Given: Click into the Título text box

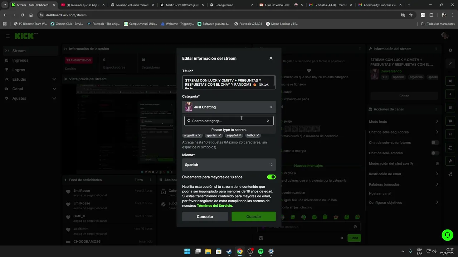Looking at the screenshot, I should click(x=229, y=82).
